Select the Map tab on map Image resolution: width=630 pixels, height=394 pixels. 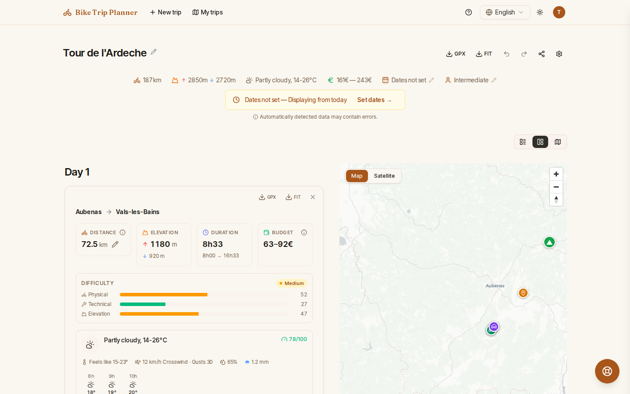tap(357, 176)
